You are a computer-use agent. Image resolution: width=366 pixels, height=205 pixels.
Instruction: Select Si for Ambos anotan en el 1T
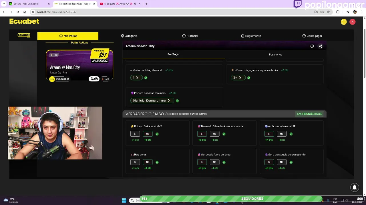coord(269,134)
